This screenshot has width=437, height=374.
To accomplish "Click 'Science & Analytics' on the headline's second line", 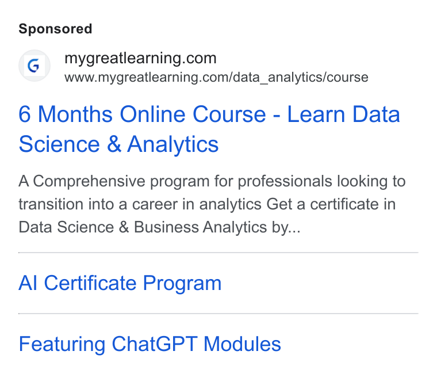I will [118, 144].
